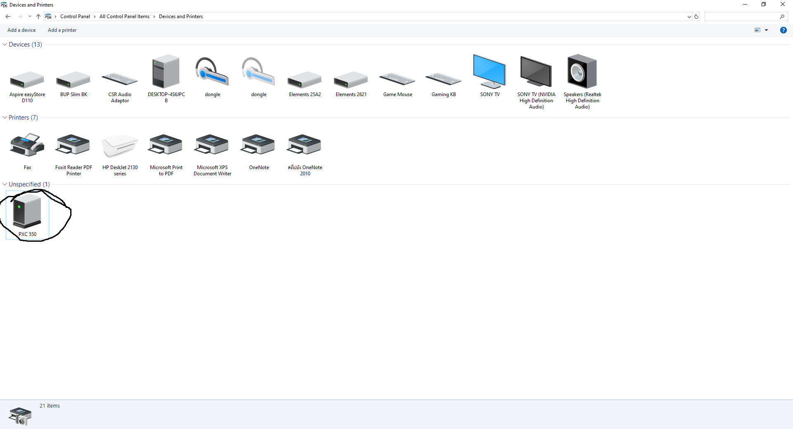Collapse the Printers (7) group
This screenshot has height=429, width=793.
[5, 118]
